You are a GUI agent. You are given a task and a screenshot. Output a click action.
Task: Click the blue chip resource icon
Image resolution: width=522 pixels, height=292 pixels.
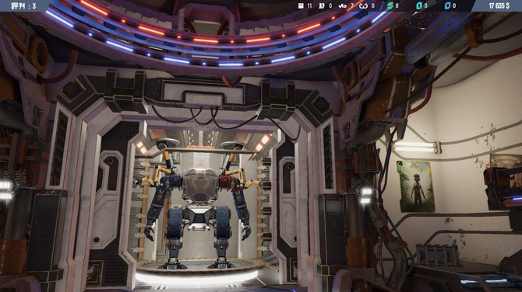[448, 5]
